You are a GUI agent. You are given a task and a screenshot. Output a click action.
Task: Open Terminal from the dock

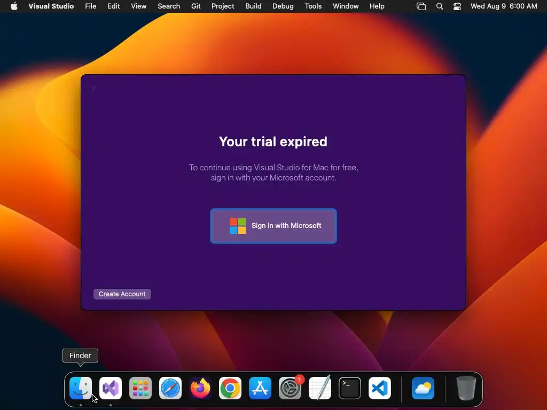click(349, 388)
